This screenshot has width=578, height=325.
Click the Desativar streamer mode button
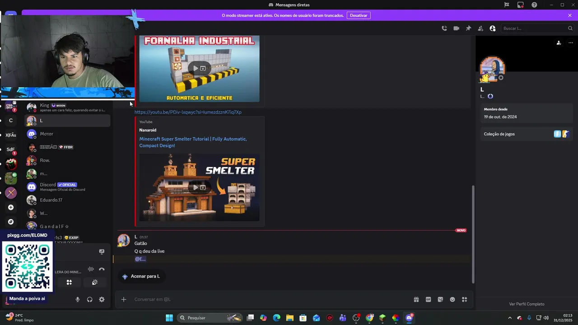359,15
